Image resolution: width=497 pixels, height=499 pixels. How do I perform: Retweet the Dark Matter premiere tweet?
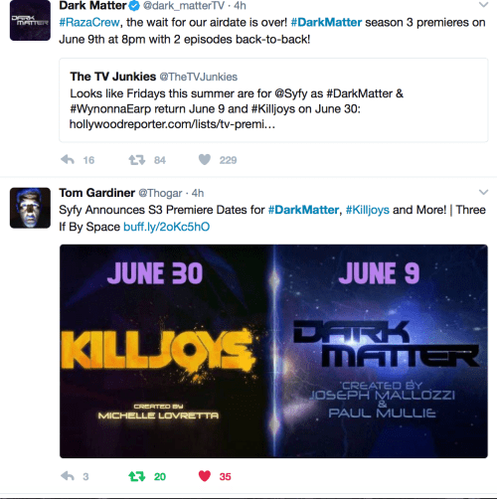click(x=137, y=160)
